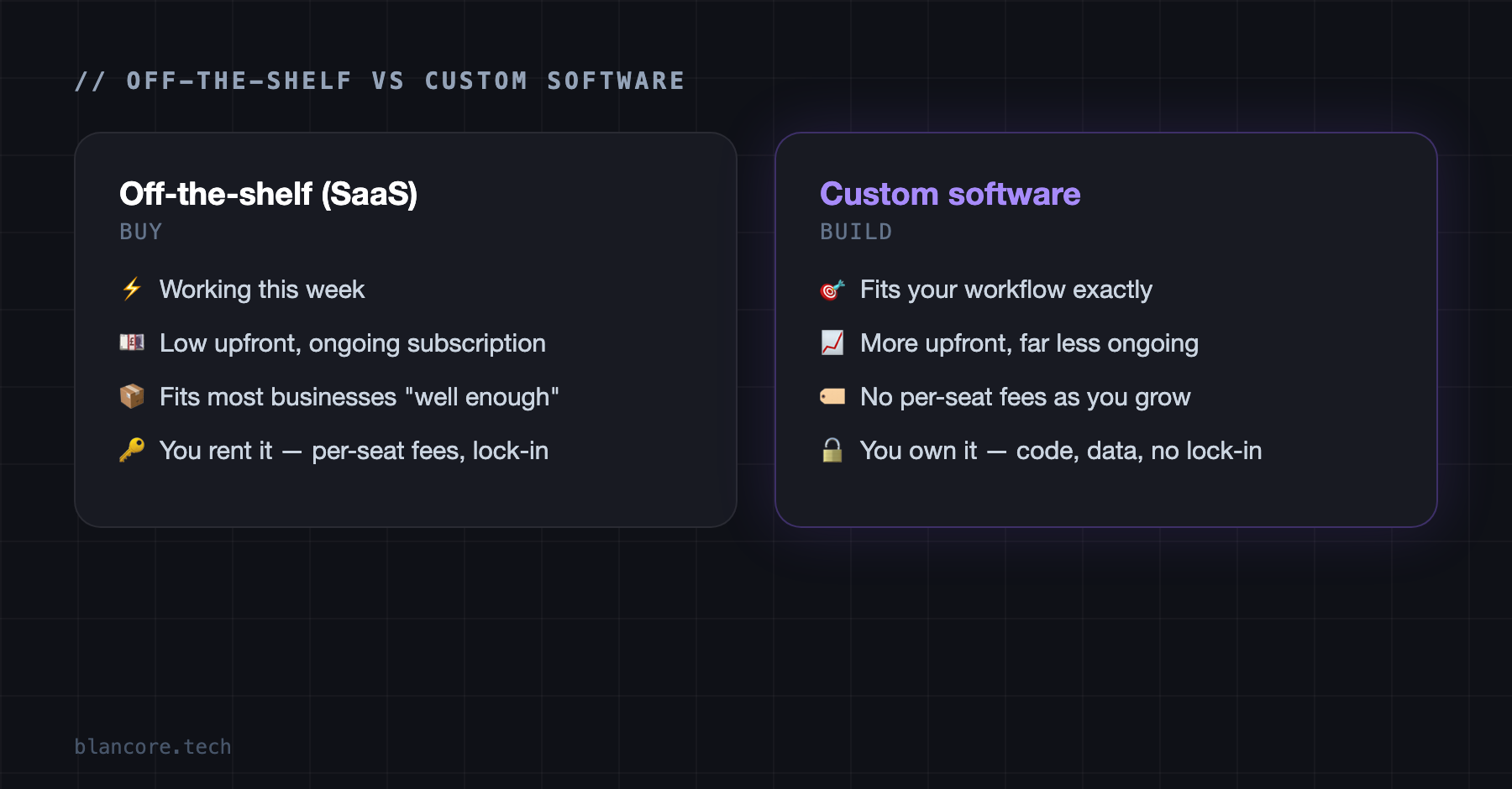This screenshot has width=1512, height=789.
Task: Click the "BUY" subtitle label
Action: [x=140, y=232]
